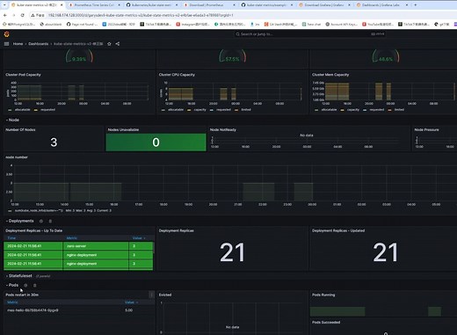Expand the Statefuleset row section

(18, 276)
